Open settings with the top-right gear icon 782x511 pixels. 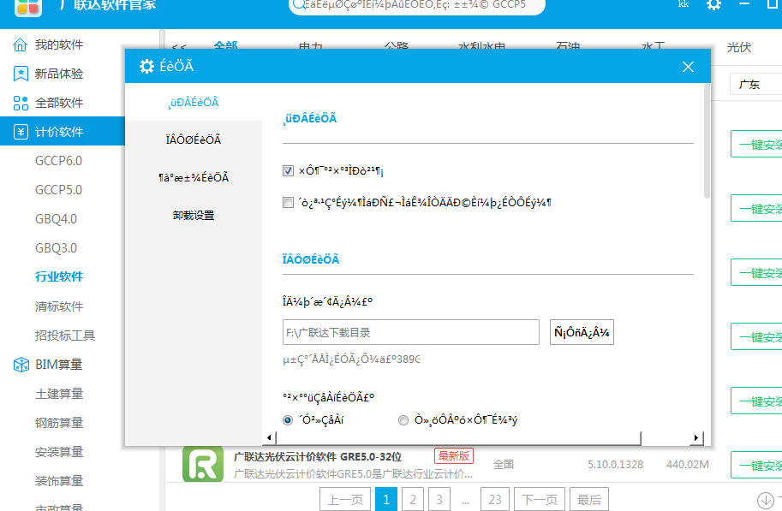[x=713, y=5]
